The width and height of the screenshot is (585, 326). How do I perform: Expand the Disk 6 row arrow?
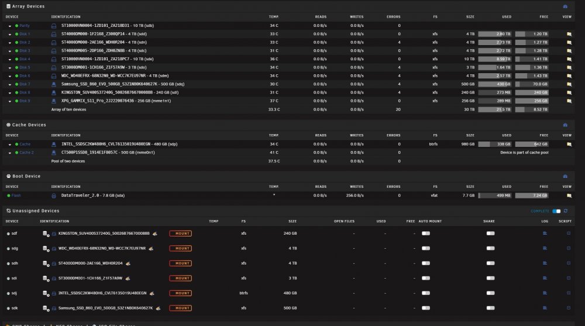point(10,76)
